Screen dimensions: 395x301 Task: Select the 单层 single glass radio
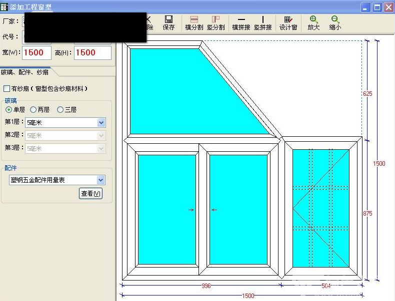pyautogui.click(x=8, y=110)
